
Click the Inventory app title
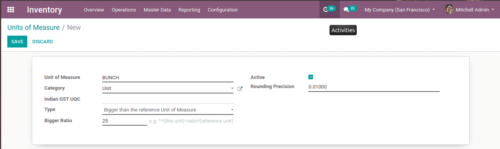tap(45, 10)
